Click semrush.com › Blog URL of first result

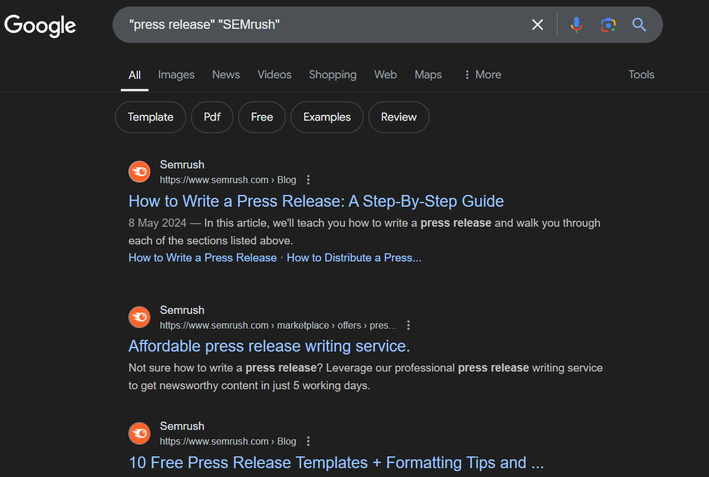click(x=228, y=180)
